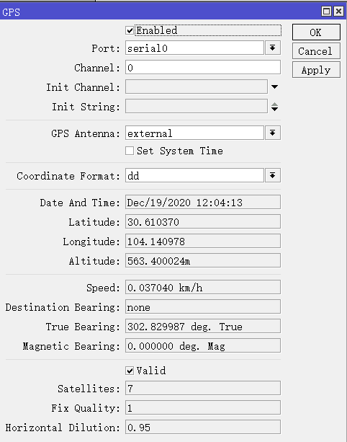Screen dimensions: 347x442
Task: Open the Coordinate Format dropdown
Action: click(x=272, y=176)
